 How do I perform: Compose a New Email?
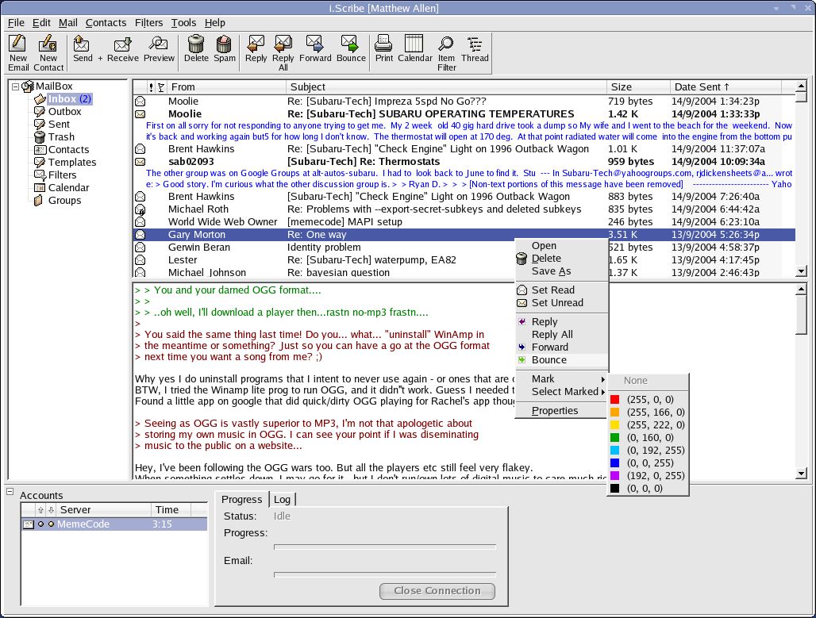pyautogui.click(x=17, y=48)
